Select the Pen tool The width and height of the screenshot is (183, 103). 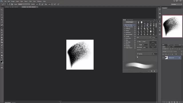[x=2, y=45]
